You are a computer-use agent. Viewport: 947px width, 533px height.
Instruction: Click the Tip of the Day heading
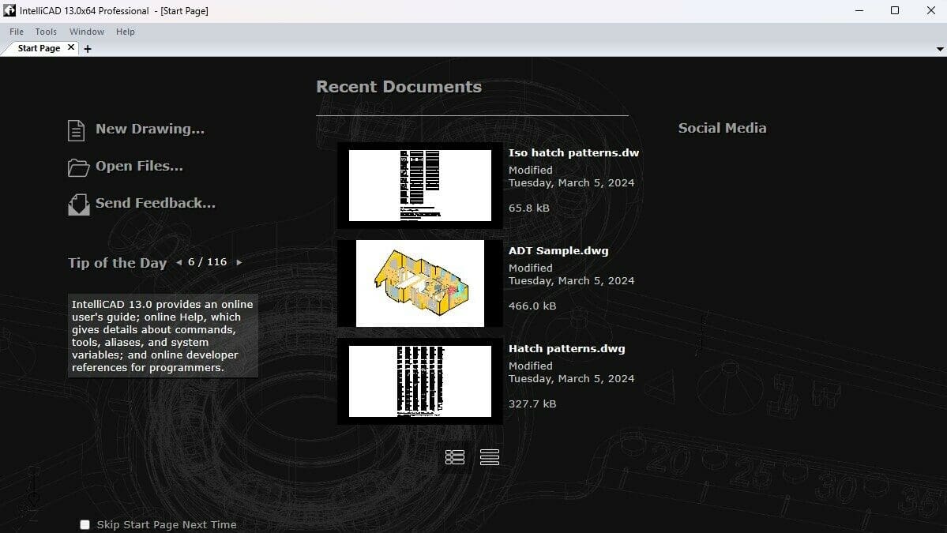(117, 263)
